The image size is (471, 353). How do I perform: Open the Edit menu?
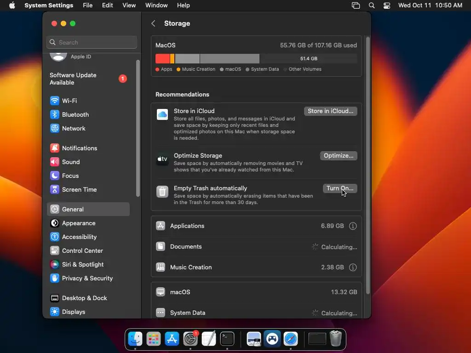click(x=107, y=6)
